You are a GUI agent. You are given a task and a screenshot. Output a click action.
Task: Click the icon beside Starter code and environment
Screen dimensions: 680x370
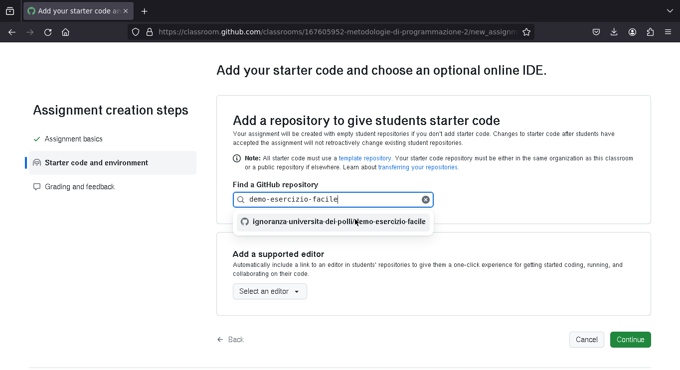click(37, 163)
